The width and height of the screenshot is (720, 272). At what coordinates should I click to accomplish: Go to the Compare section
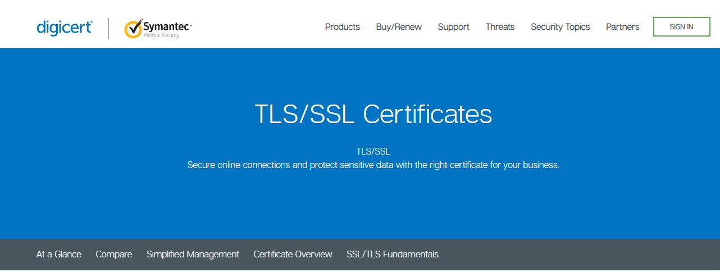114,255
